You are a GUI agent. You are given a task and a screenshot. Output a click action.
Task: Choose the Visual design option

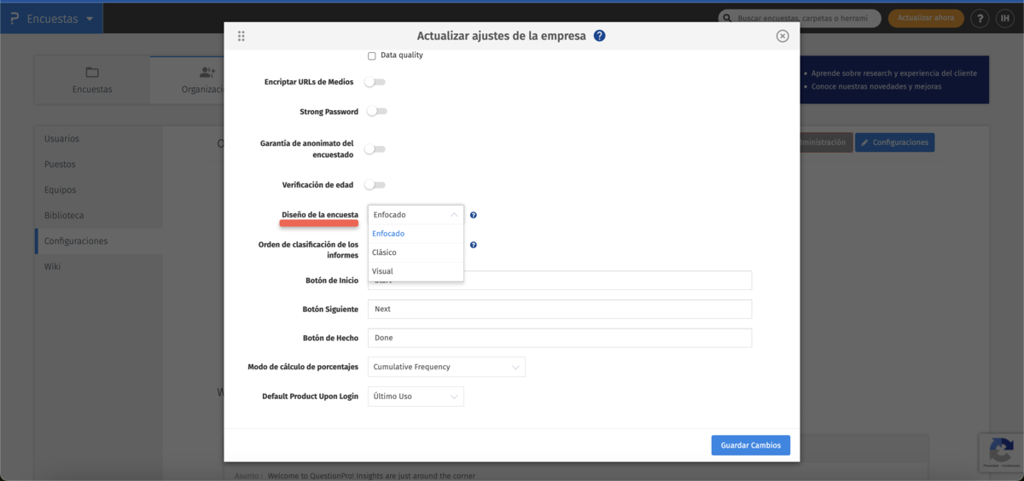click(x=383, y=271)
